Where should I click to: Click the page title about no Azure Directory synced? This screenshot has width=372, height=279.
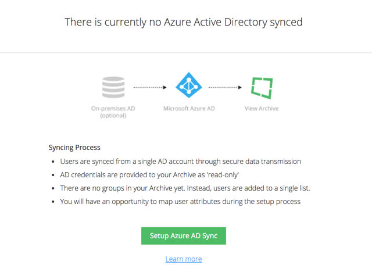[184, 22]
